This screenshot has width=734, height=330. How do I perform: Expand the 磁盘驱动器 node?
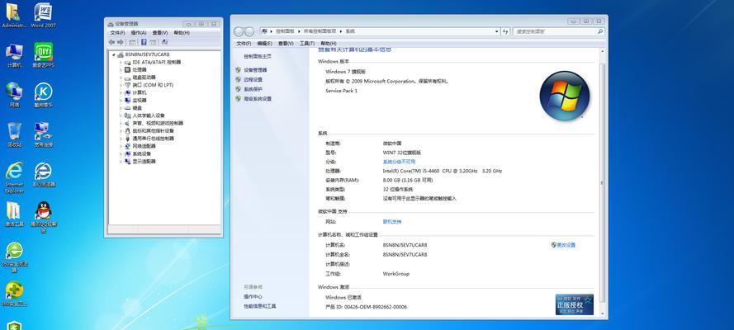point(121,77)
